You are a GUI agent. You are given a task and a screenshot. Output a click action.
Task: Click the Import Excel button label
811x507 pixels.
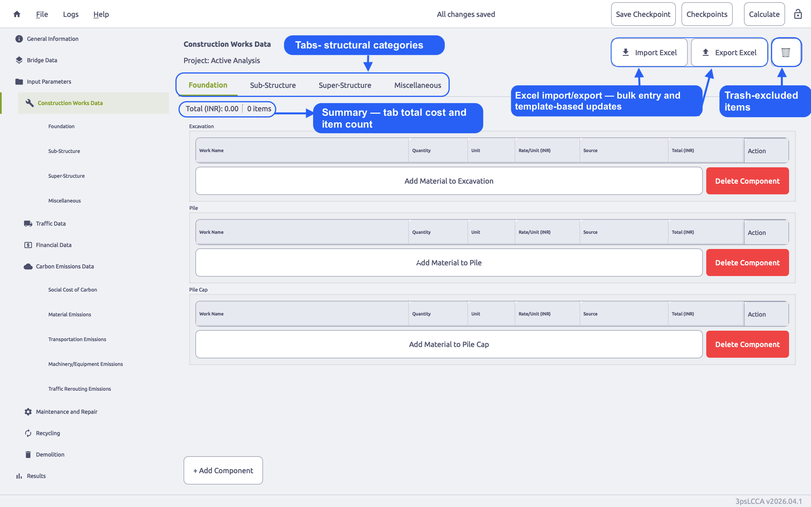click(656, 53)
